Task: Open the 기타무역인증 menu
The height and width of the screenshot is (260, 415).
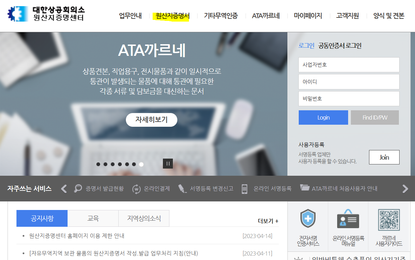Action: point(221,16)
